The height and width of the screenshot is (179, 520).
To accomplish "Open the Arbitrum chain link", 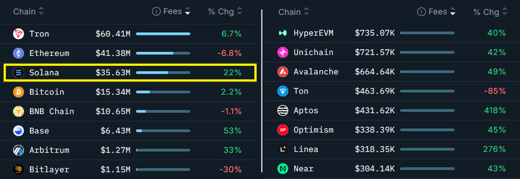I will pos(49,150).
